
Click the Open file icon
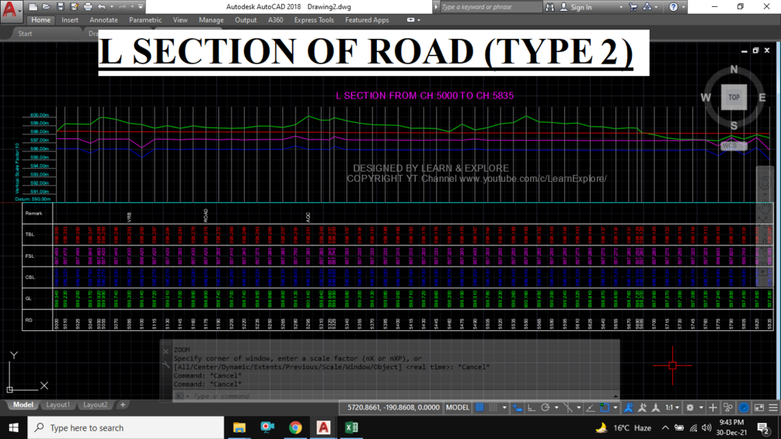tap(47, 7)
